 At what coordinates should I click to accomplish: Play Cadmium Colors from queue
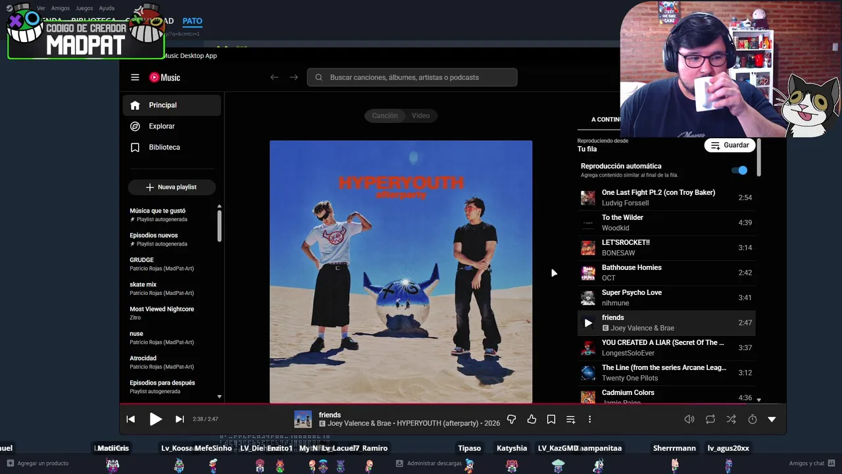click(x=666, y=396)
